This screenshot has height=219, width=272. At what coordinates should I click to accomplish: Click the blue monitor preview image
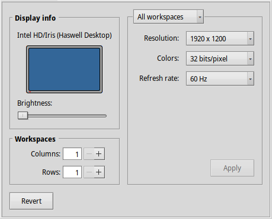pyautogui.click(x=64, y=69)
